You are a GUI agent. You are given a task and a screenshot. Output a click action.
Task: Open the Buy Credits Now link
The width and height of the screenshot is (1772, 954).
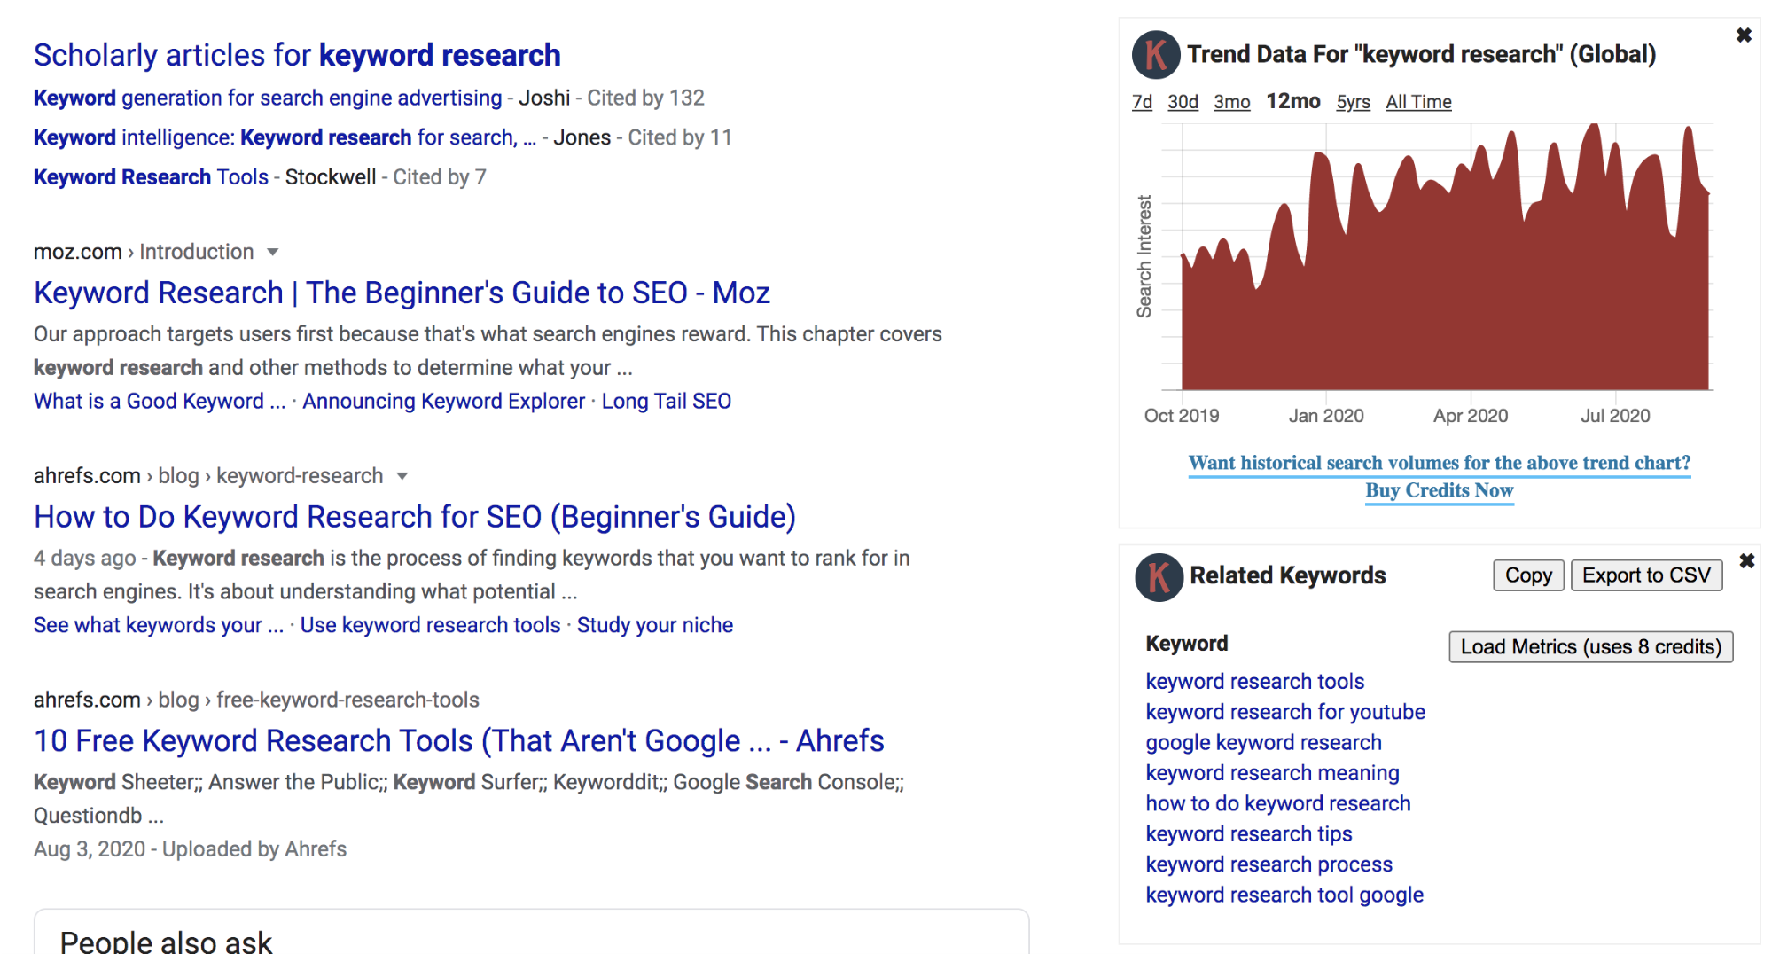click(1439, 490)
